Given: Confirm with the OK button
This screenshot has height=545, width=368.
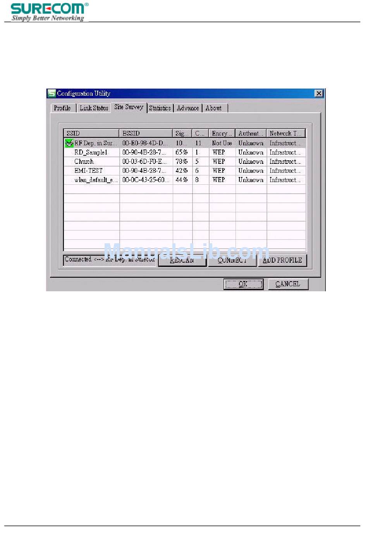Looking at the screenshot, I should pos(243,284).
